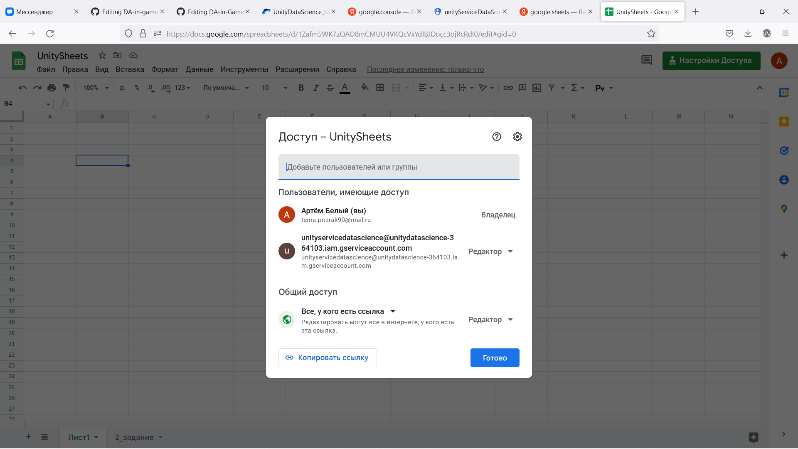Star the UnitySheets document
Image resolution: width=798 pixels, height=449 pixels.
102,55
